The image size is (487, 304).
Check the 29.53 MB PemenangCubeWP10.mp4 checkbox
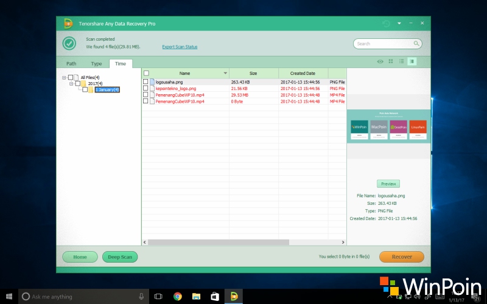(145, 95)
